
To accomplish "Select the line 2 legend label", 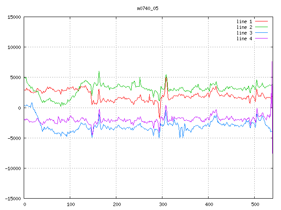I will tap(245, 27).
